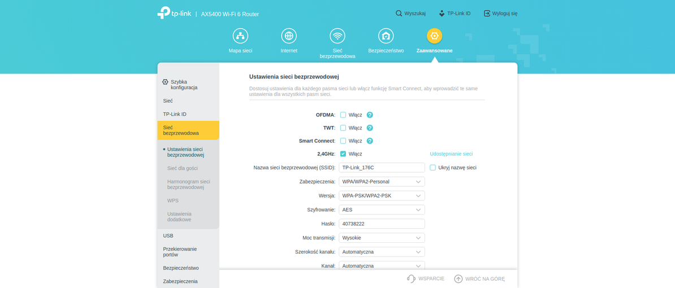Click the TP-Link ID header text
The height and width of the screenshot is (288, 675).
tap(459, 14)
